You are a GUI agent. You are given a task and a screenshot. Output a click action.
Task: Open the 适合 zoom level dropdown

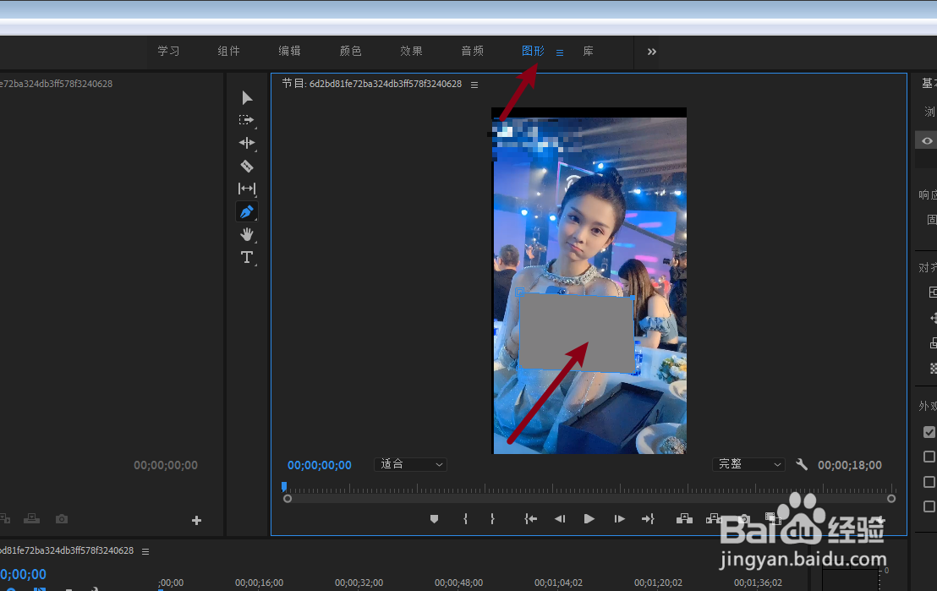(411, 464)
